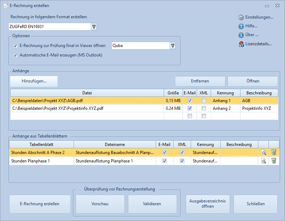Click Kennung cell of Stunden Planphase 1
This screenshot has height=221, width=285.
tap(205, 161)
